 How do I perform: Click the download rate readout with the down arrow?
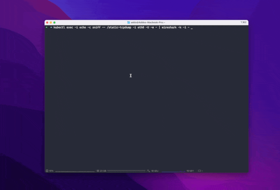pyautogui.click(x=155, y=171)
